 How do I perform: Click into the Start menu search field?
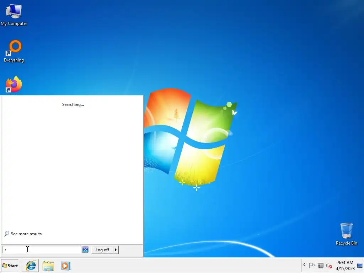pos(42,250)
